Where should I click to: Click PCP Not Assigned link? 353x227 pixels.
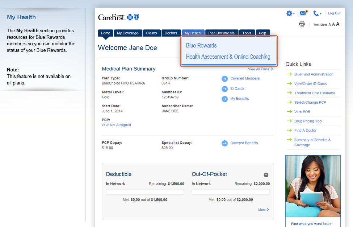[116, 125]
